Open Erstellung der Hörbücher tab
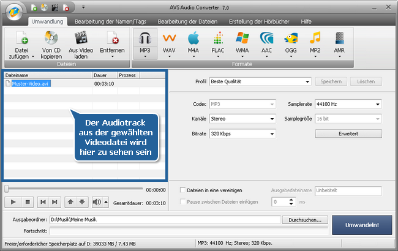398x251 pixels. 259,21
